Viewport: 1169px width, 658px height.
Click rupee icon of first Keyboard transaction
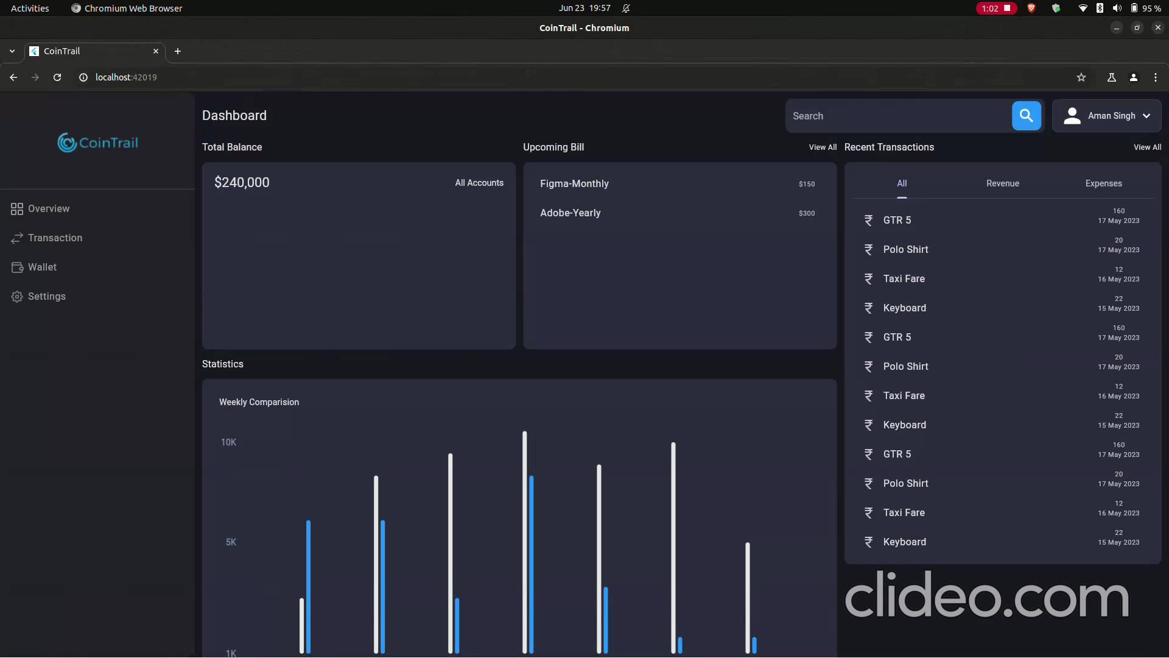tap(869, 308)
